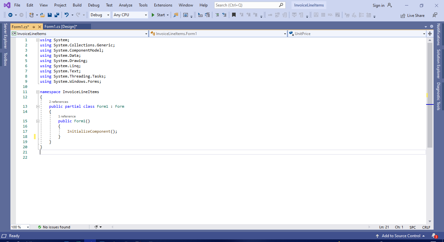Open the Analyze menu

click(x=125, y=5)
